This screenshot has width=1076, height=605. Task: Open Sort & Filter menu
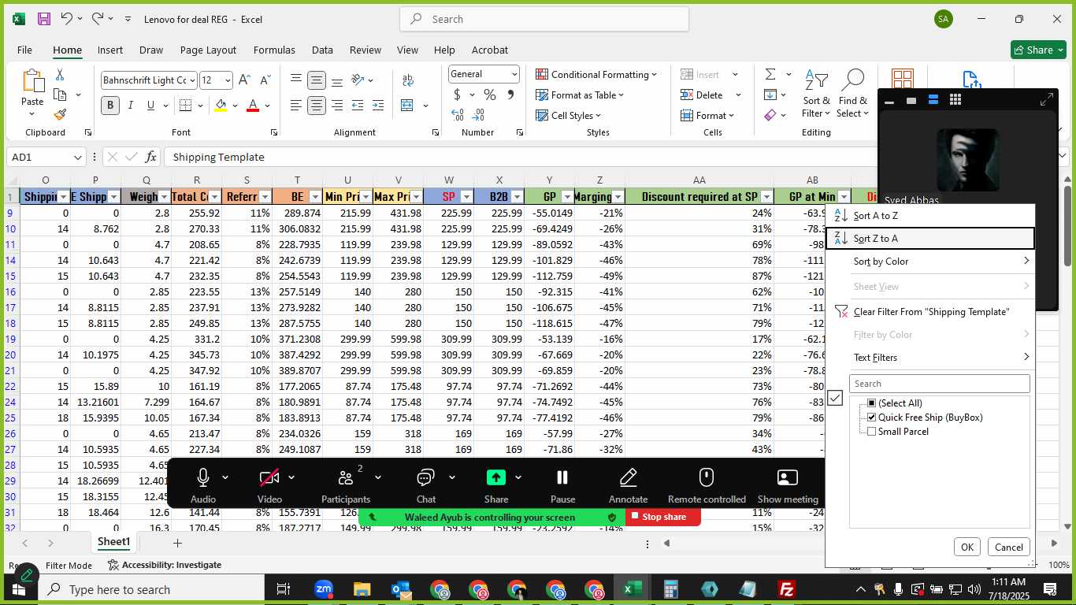[816, 94]
